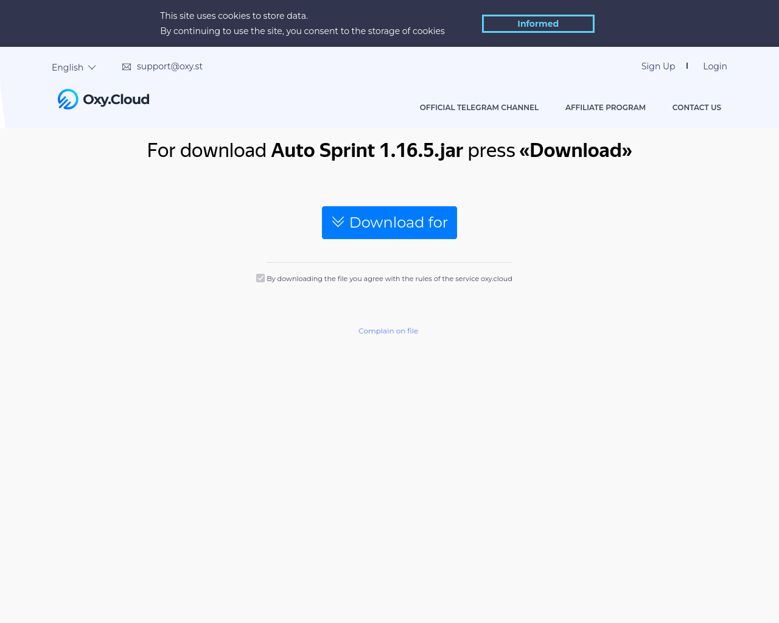Viewport: 779px width, 623px height.
Task: Expand the English language chevron arrow
Action: click(92, 68)
